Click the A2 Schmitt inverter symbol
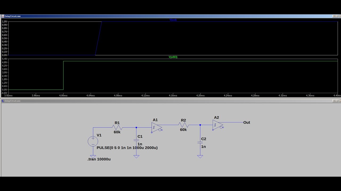Screen dimensions: 341x191 point(218,125)
